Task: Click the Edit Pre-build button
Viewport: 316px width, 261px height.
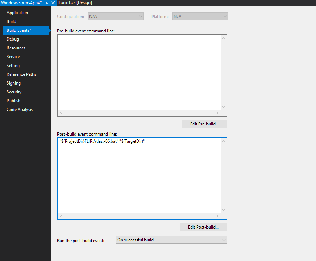Action: [205, 124]
